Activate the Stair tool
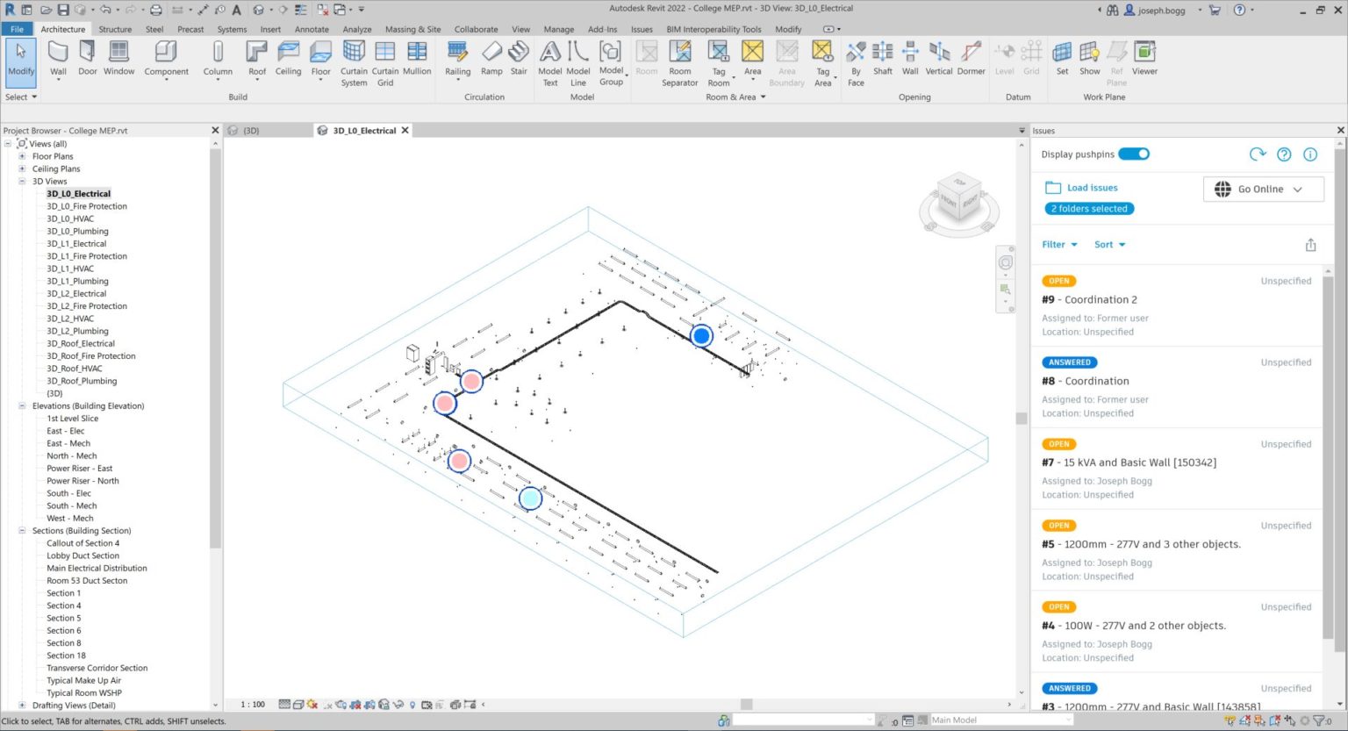Screen dimensions: 1348x731 (519, 59)
